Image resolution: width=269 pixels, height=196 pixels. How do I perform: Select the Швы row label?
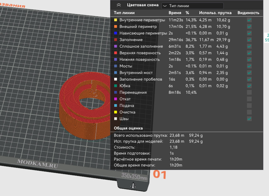(x=124, y=119)
